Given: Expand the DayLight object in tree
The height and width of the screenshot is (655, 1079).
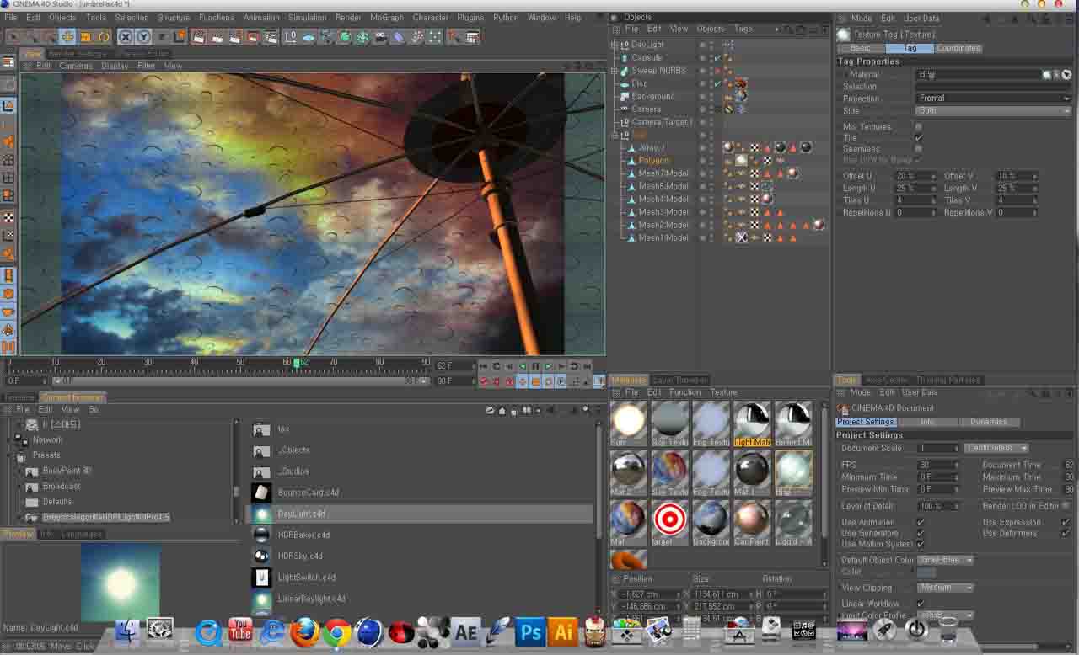Looking at the screenshot, I should [x=615, y=45].
